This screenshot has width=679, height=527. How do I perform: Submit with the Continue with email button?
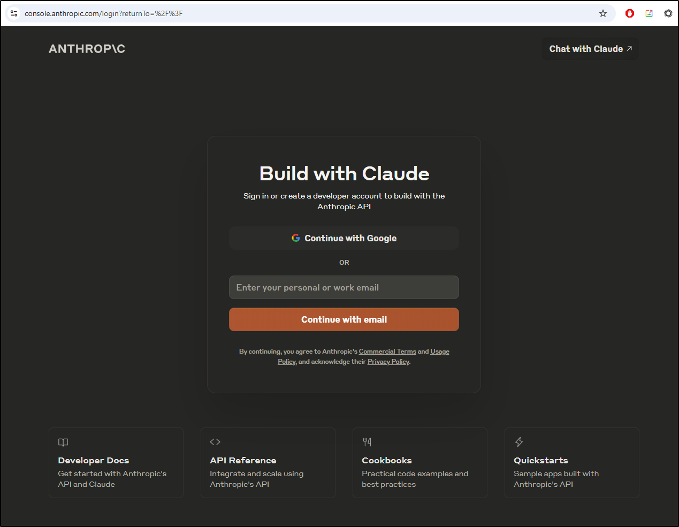pos(344,319)
